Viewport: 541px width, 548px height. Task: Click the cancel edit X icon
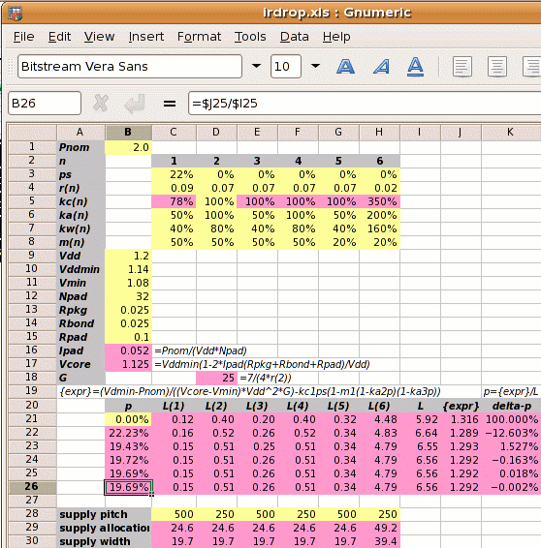(x=101, y=103)
